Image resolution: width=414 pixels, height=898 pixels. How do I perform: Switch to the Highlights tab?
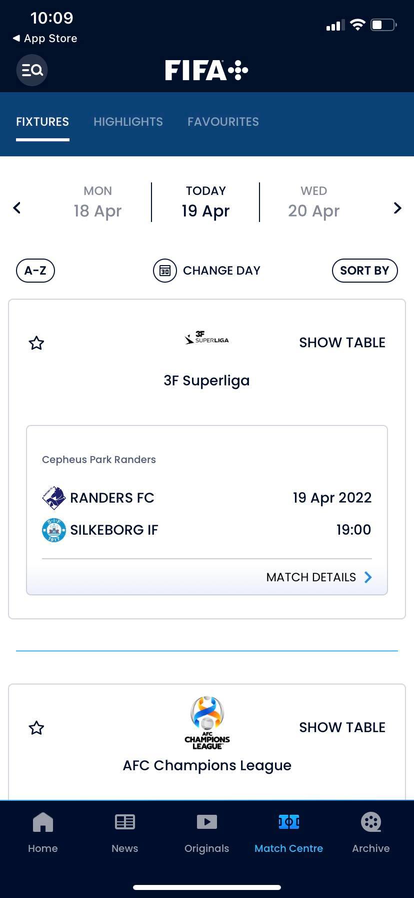pos(128,122)
